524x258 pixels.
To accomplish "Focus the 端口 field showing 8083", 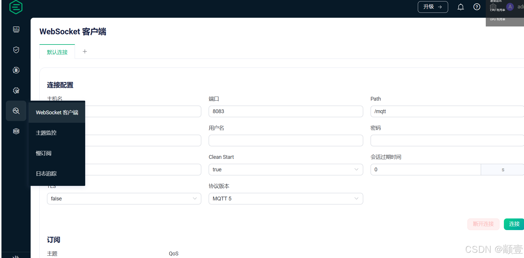I will pyautogui.click(x=286, y=111).
